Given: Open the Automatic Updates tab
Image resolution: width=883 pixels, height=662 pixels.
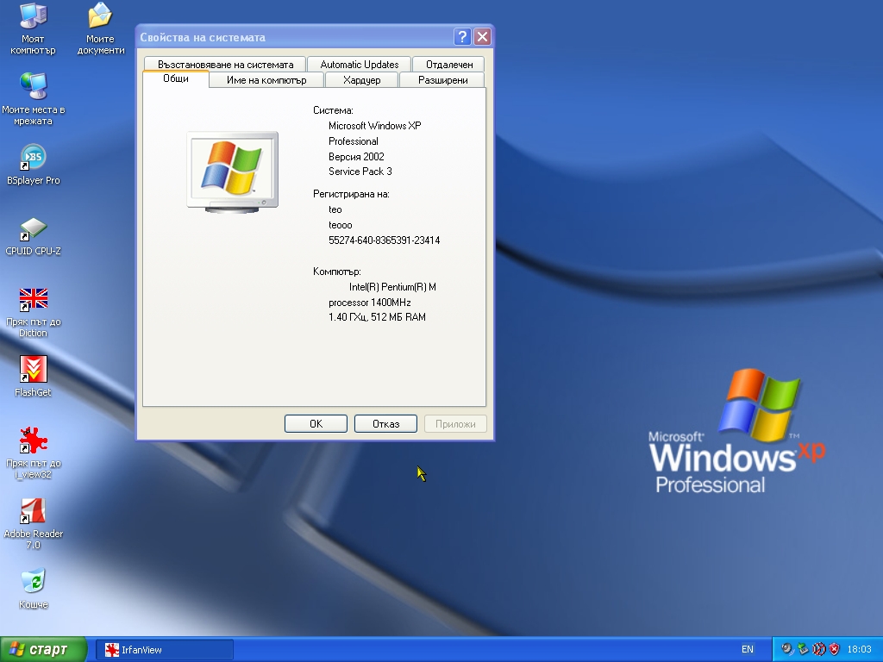Looking at the screenshot, I should pyautogui.click(x=360, y=64).
